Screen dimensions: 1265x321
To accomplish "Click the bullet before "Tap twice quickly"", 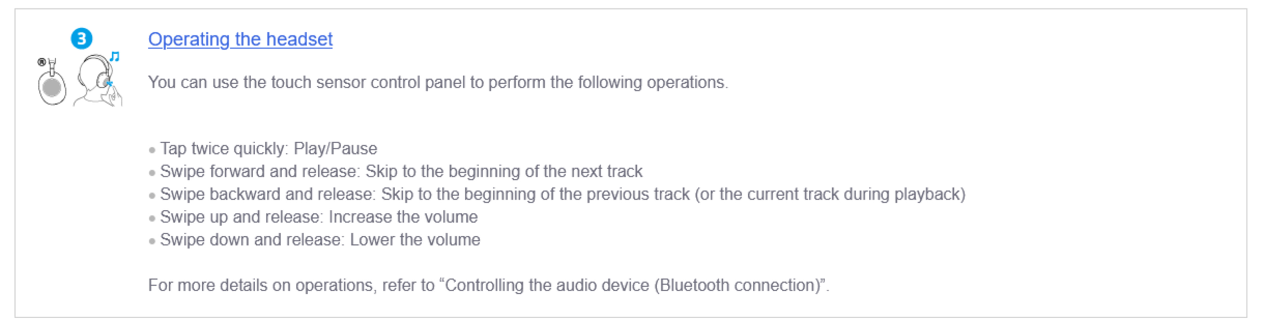I will pos(152,150).
